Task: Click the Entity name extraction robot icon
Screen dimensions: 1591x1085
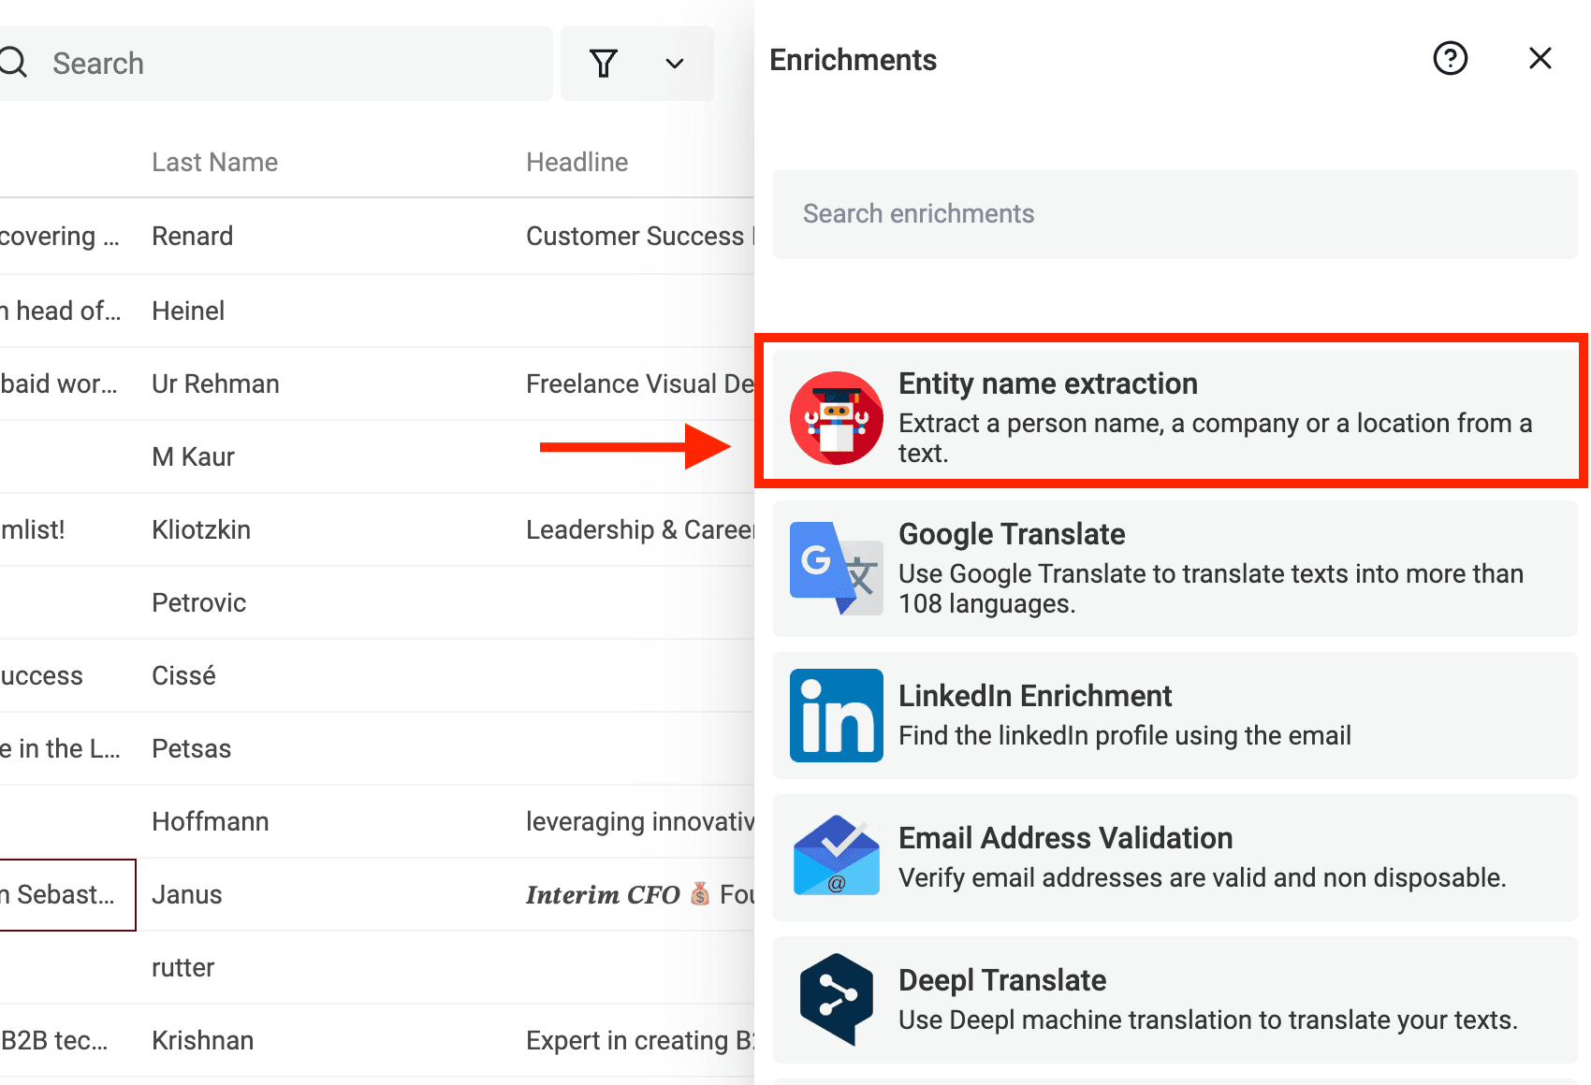Action: pyautogui.click(x=836, y=418)
